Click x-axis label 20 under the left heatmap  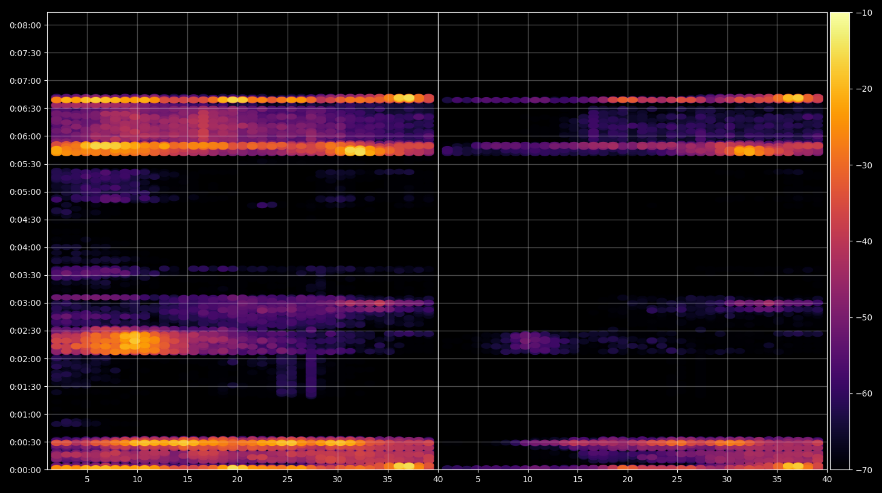[x=237, y=480]
